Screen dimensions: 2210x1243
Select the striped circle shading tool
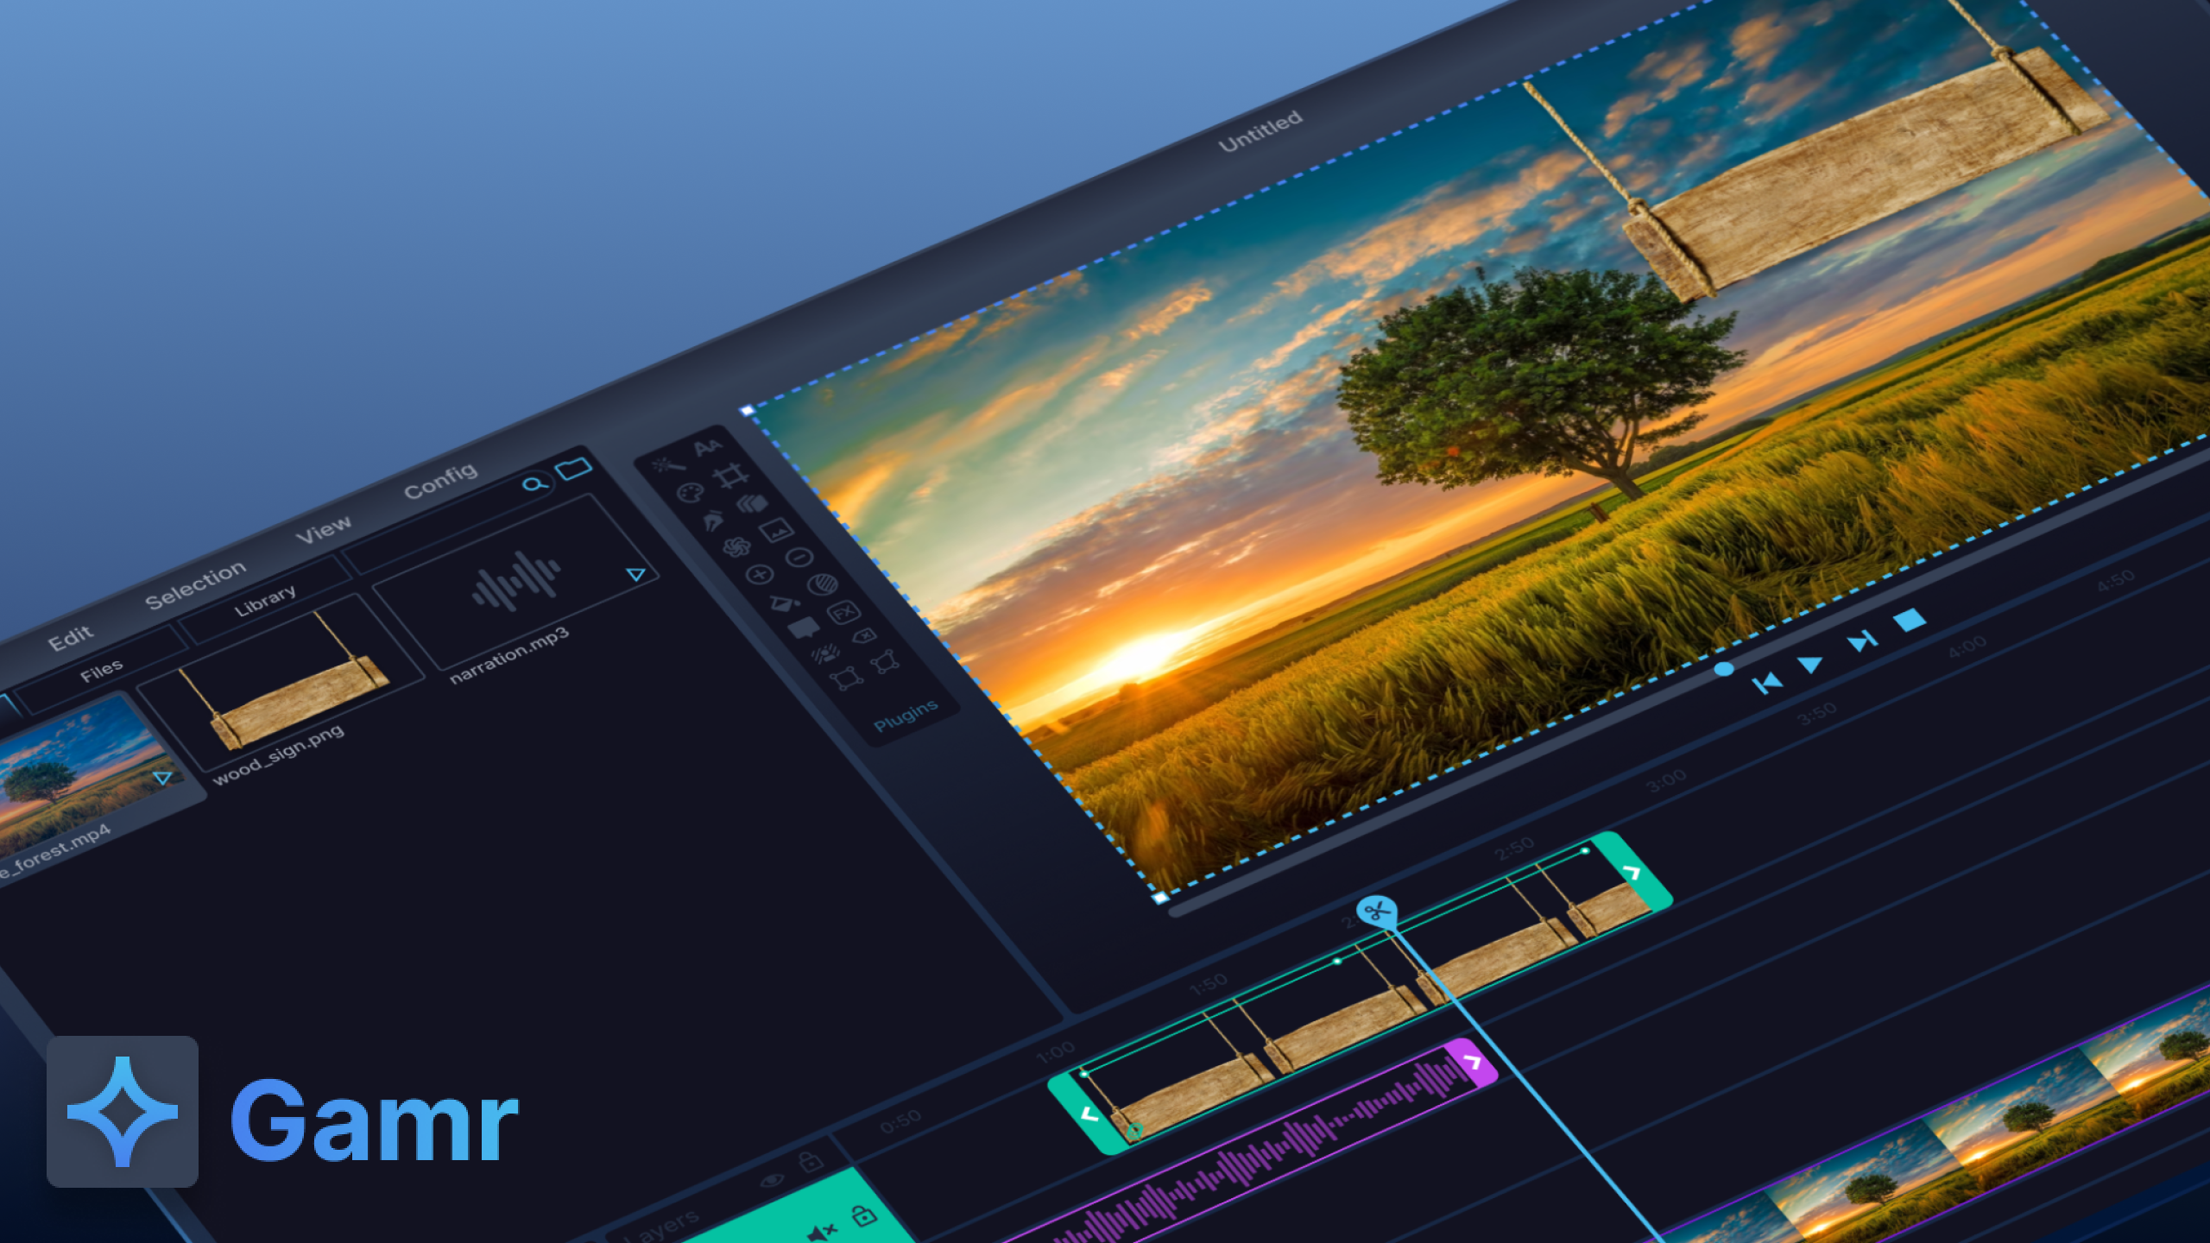coord(822,585)
